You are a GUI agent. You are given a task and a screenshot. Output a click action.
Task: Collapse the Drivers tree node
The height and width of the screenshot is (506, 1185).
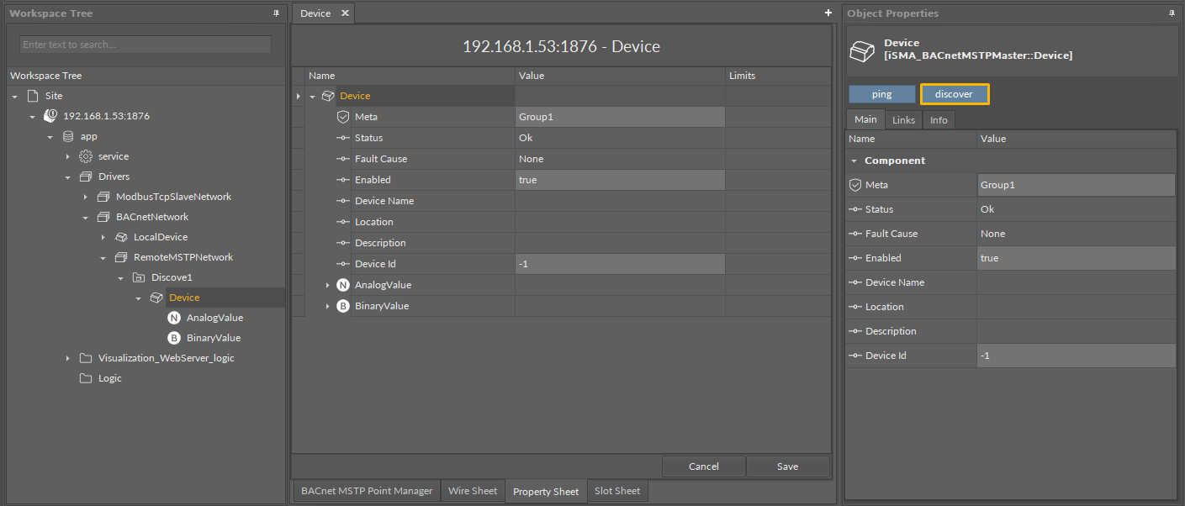click(x=68, y=177)
